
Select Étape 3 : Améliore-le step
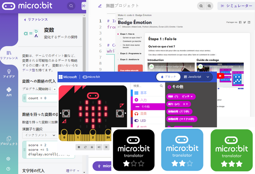tap(130, 59)
